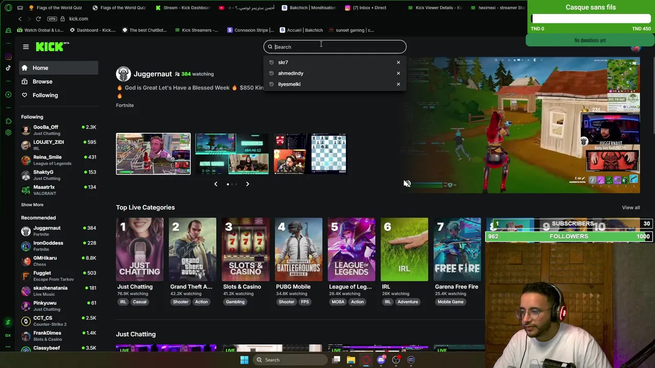The width and height of the screenshot is (655, 368).
Task: Open Windows Start menu
Action: tap(244, 360)
